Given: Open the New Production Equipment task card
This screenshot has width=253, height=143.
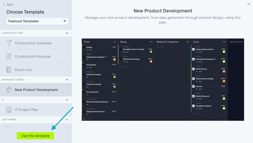Looking at the screenshot, I should click(x=100, y=102).
